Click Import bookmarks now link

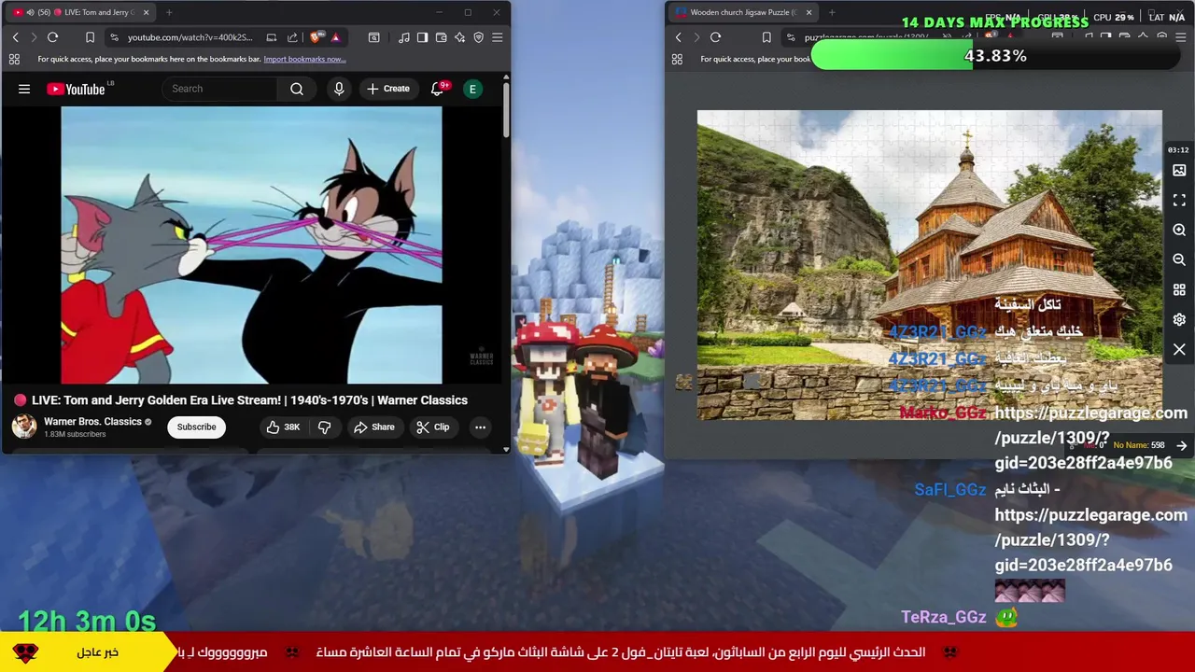[x=304, y=59]
